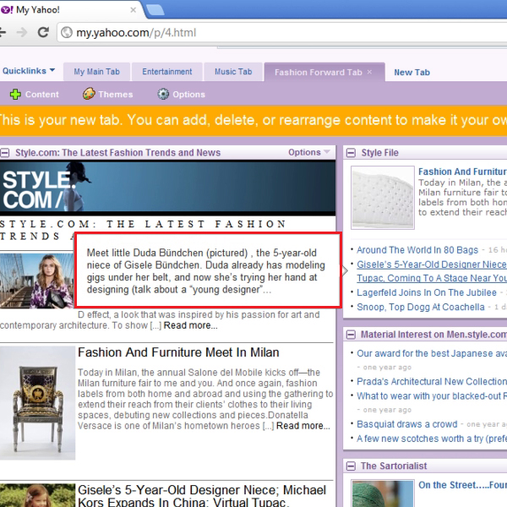The image size is (507, 507).
Task: Click the Options gear icon
Action: pyautogui.click(x=163, y=94)
